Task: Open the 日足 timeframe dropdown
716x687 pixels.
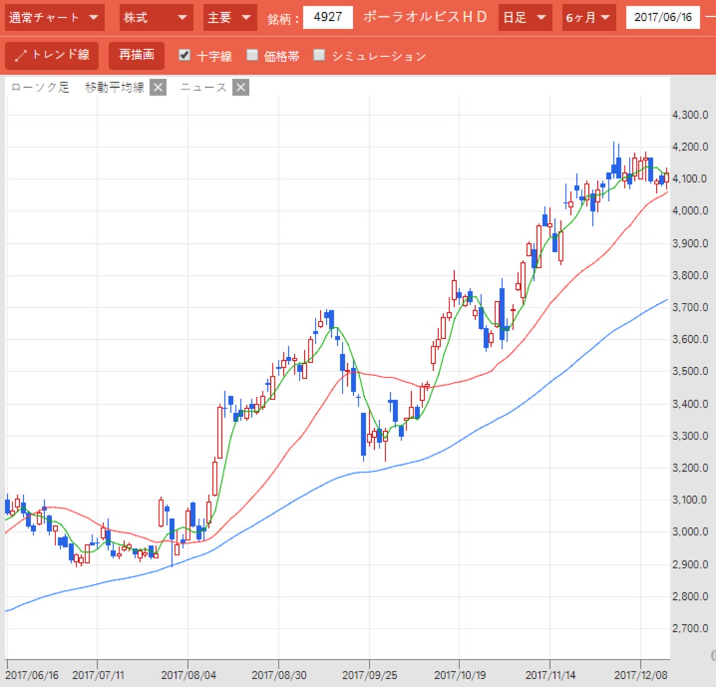Action: (x=525, y=17)
